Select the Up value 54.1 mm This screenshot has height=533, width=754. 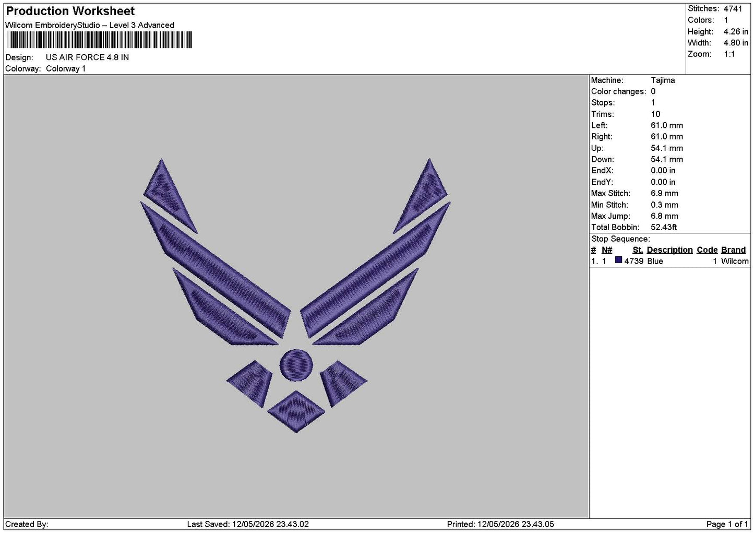pos(667,148)
